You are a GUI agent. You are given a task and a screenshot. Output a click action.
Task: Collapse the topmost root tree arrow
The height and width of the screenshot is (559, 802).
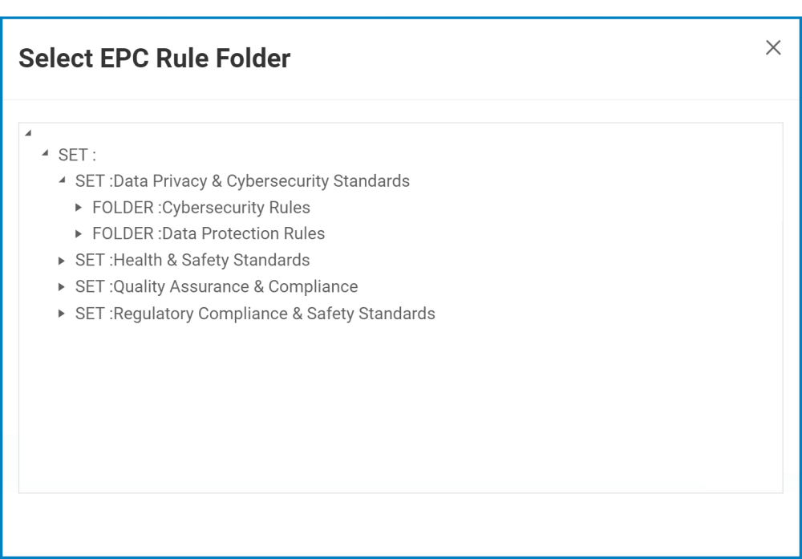point(28,132)
